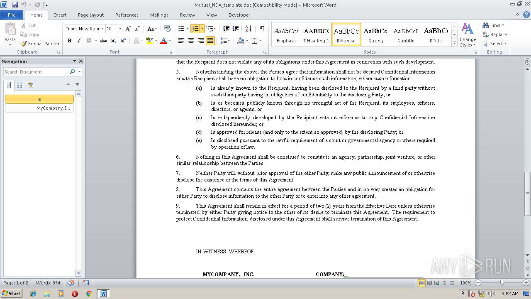Image resolution: width=531 pixels, height=299 pixels.
Task: Open the File tab
Action: [12, 15]
